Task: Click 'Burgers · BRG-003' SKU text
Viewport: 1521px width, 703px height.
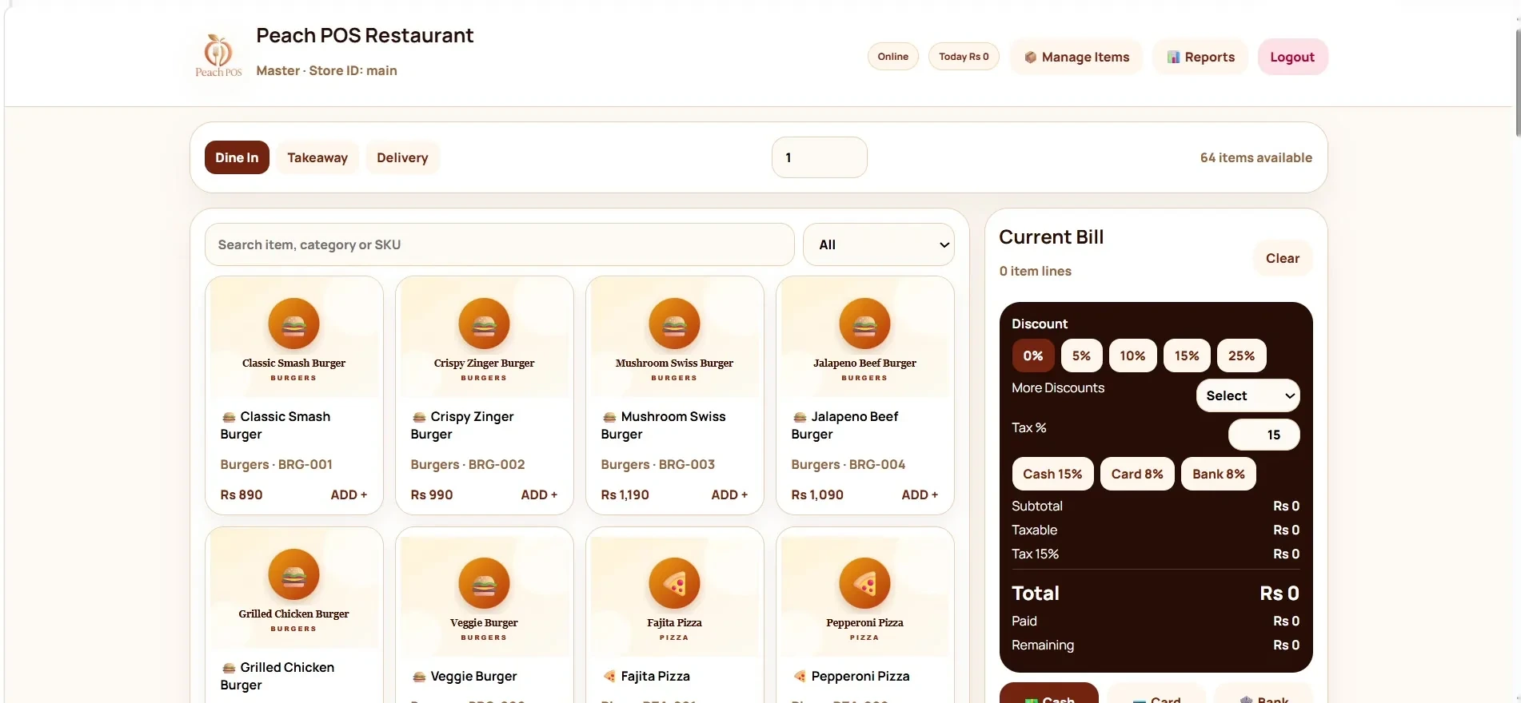Action: [x=657, y=464]
